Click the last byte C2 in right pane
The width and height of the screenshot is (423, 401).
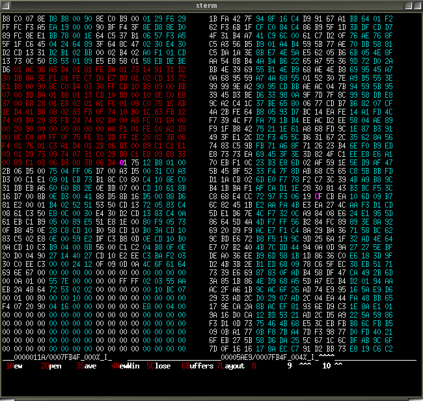(407, 348)
